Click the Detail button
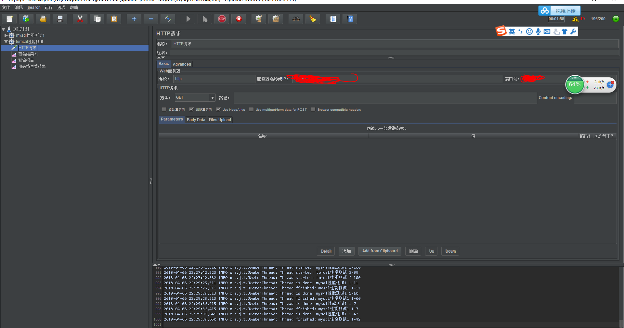This screenshot has height=328, width=624. click(x=326, y=251)
